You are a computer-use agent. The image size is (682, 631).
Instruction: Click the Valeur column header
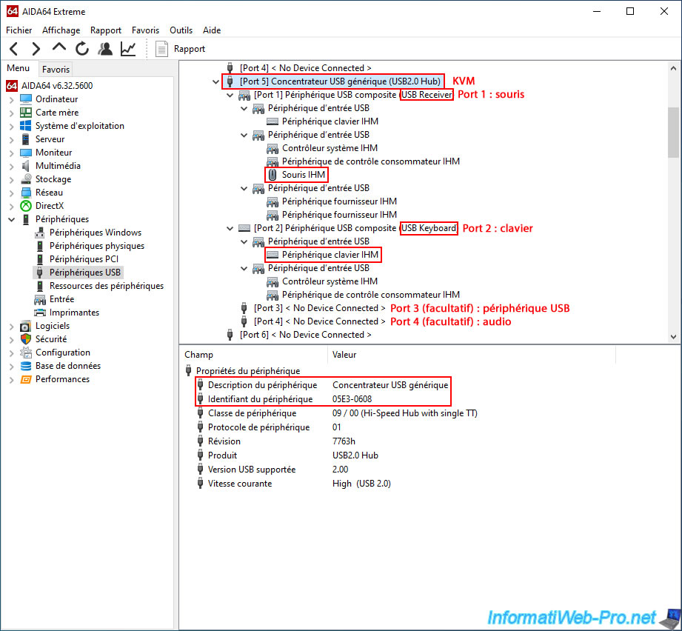tap(344, 355)
